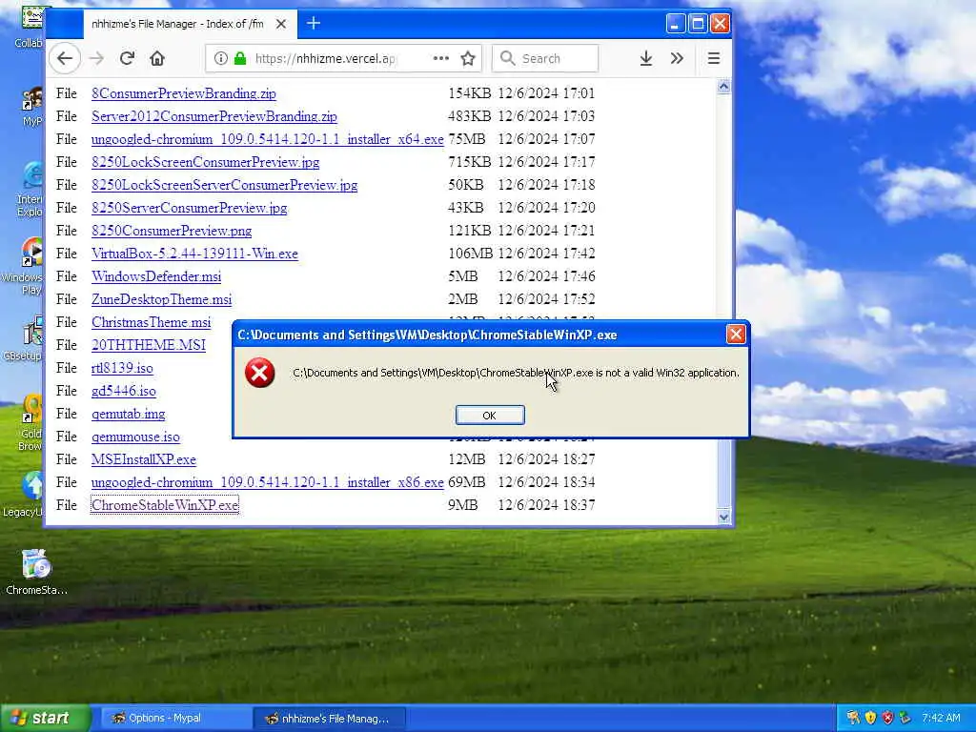The width and height of the screenshot is (976, 732).
Task: Select Windows Media Player desktop icon
Action: tap(25, 267)
